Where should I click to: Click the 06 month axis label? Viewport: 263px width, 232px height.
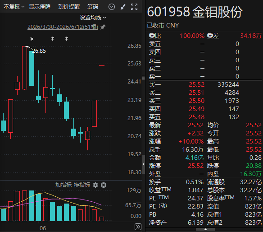[43, 228]
